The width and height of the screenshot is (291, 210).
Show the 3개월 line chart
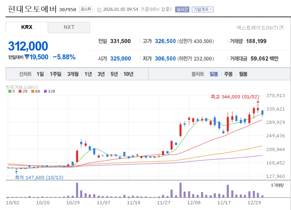73,74
